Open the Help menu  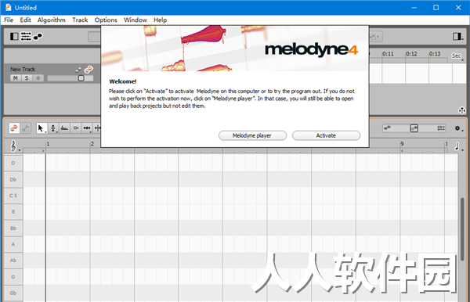coord(161,20)
